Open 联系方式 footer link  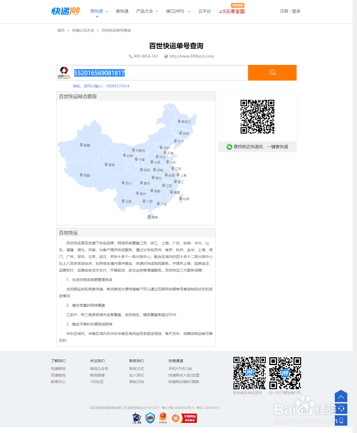(x=136, y=369)
